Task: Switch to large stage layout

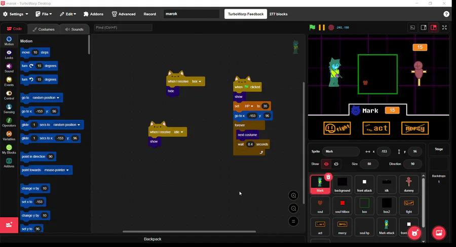Action: coord(434,27)
